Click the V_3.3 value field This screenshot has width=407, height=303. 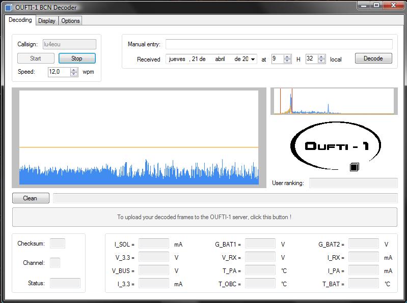[154, 257]
